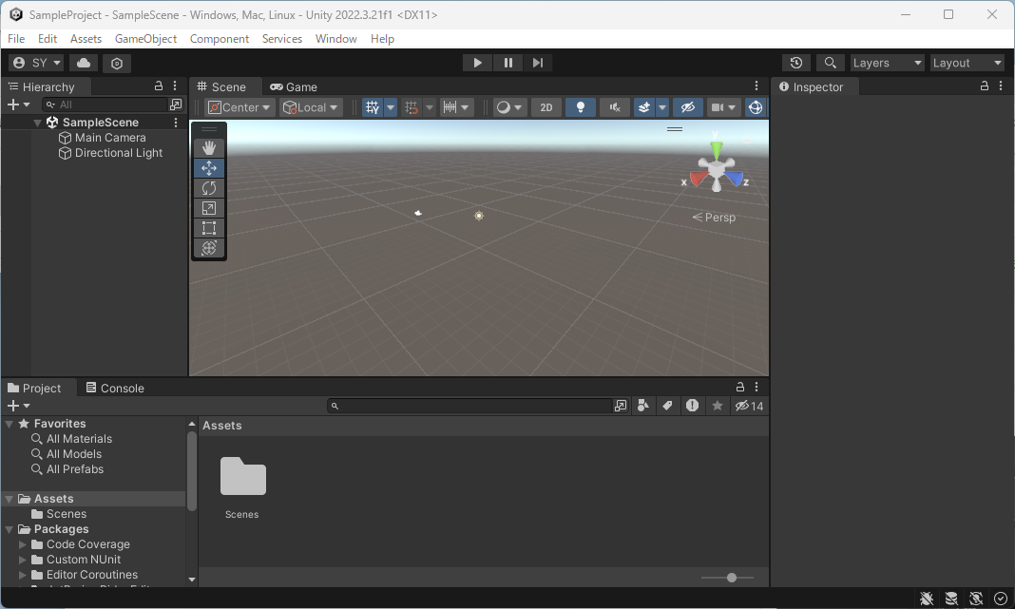
Task: Select the Scale tool
Action: [x=208, y=208]
